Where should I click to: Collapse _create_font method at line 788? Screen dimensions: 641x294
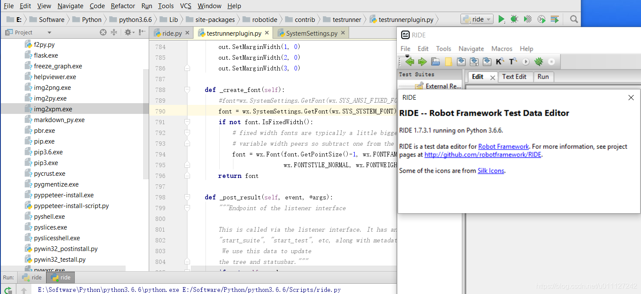[x=187, y=90]
